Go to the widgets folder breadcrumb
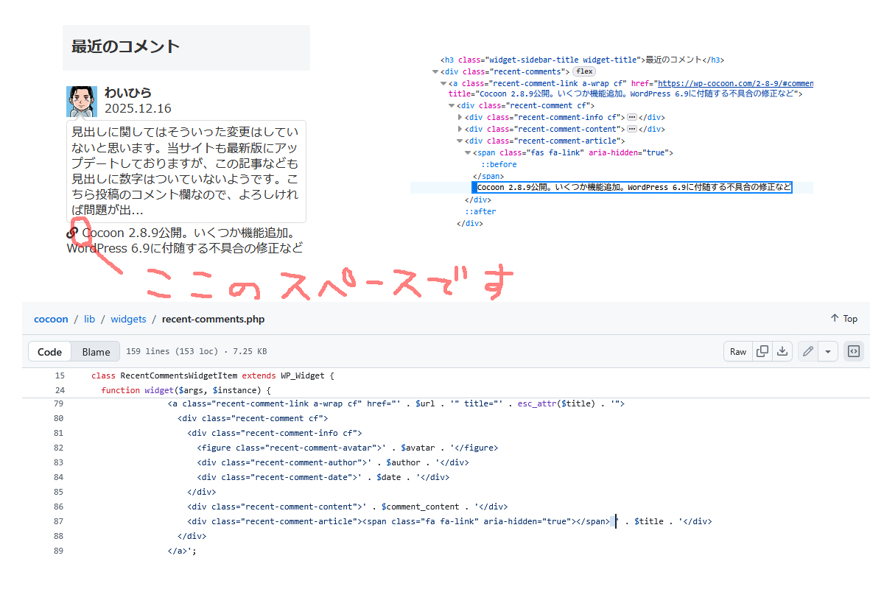This screenshot has width=884, height=589. pos(128,319)
